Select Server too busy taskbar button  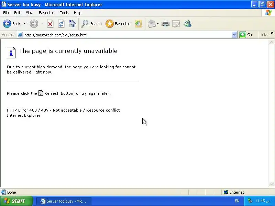tap(64, 201)
